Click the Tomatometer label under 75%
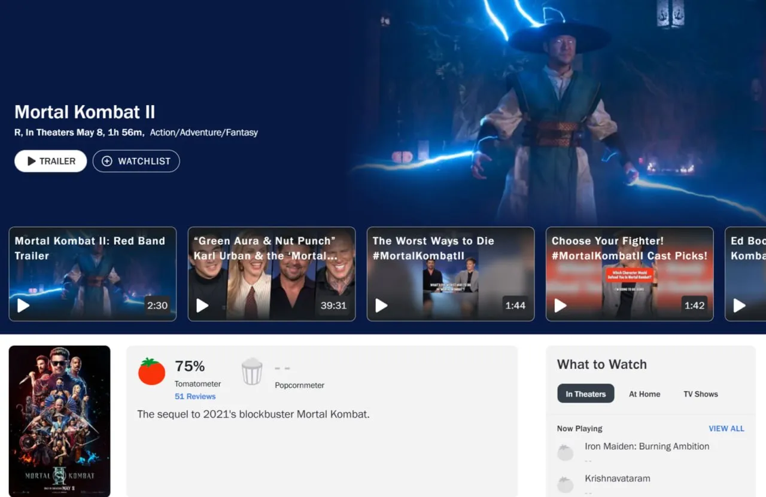766x497 pixels. coord(197,384)
